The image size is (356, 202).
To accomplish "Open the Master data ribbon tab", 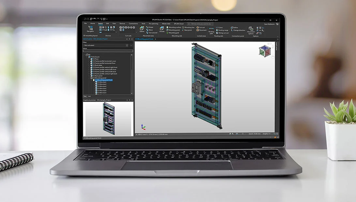I will [x=166, y=23].
